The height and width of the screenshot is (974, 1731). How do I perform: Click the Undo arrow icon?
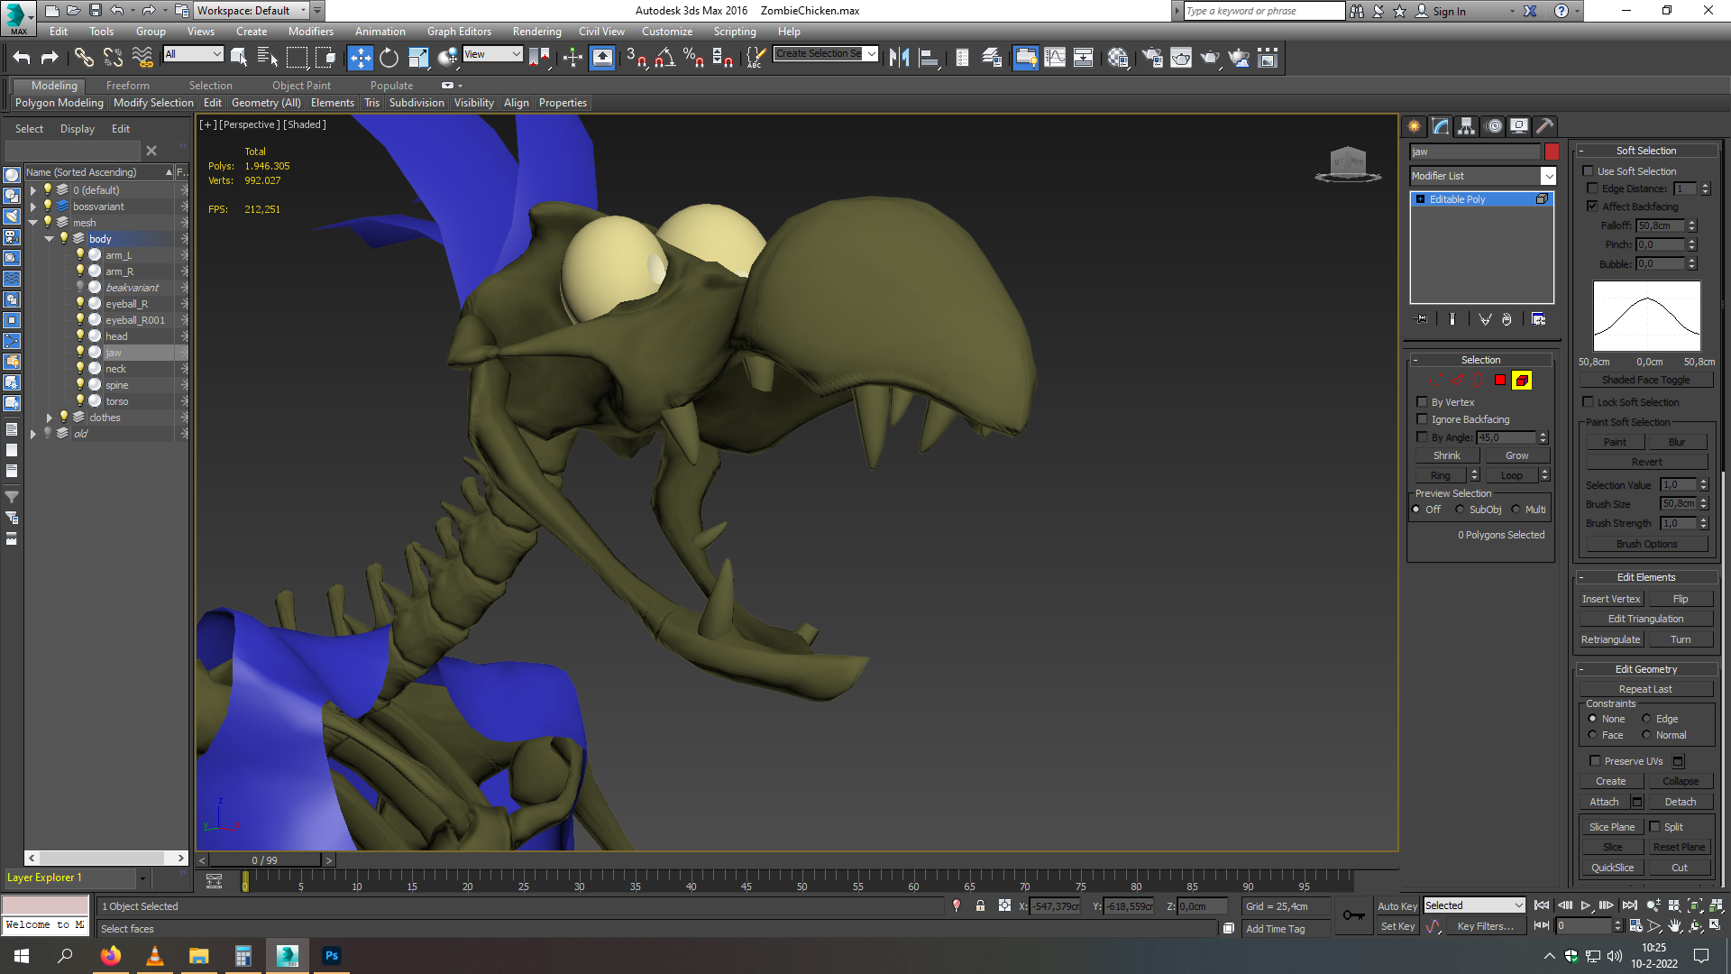tap(21, 59)
